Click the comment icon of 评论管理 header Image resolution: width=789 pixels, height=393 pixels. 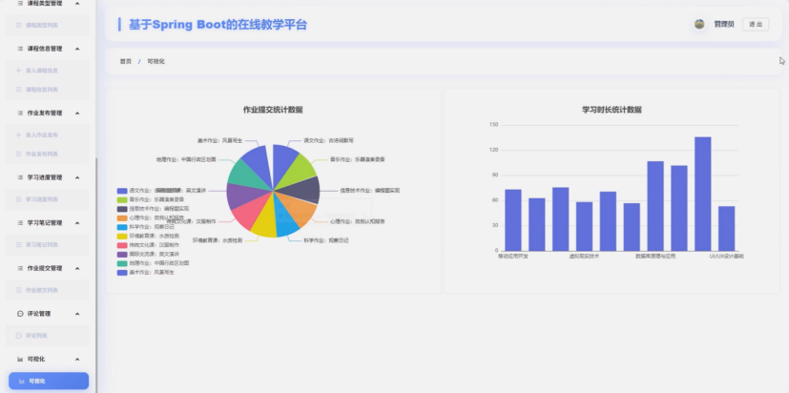coord(20,314)
